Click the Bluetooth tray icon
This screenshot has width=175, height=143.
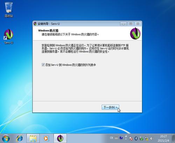pyautogui.click(x=136, y=138)
